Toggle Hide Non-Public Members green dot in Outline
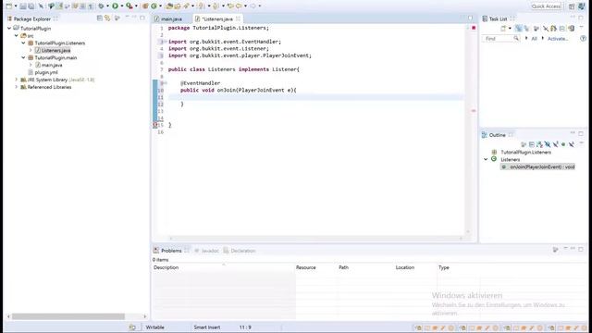This screenshot has width=592, height=333. point(563,144)
